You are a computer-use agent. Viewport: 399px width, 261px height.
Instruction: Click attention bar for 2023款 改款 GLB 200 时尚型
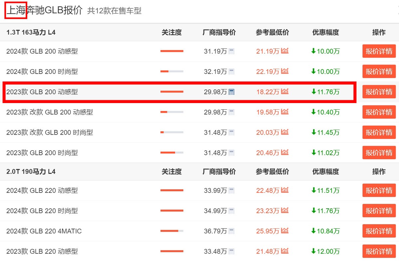(172, 132)
